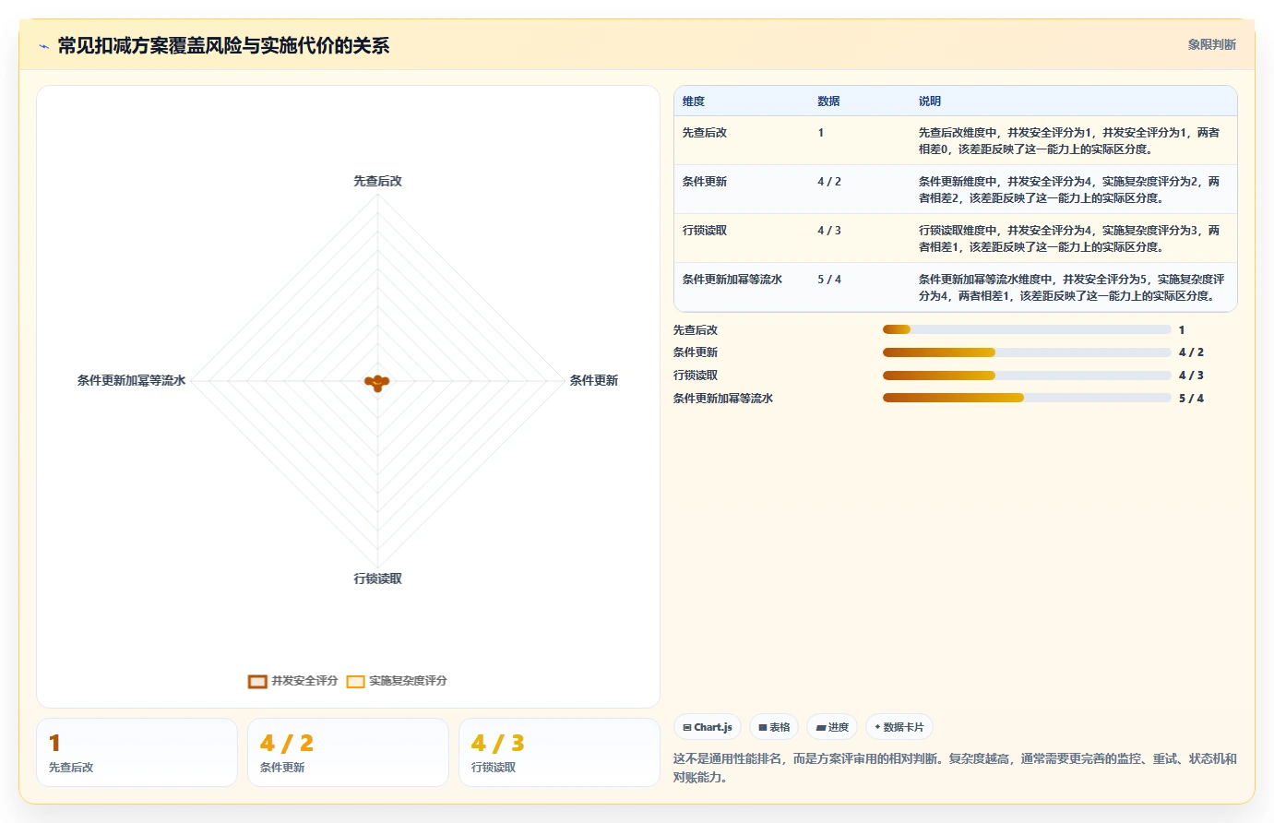Click the 象限判断 label in header

point(1211,44)
